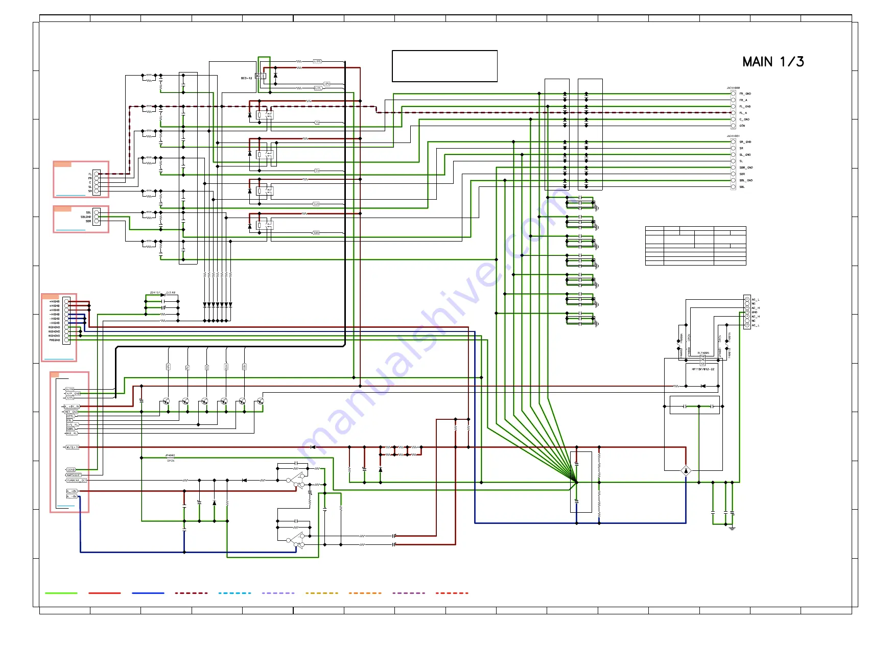
Task: Select the diode on the MUTE+7V line
Action: [313, 447]
